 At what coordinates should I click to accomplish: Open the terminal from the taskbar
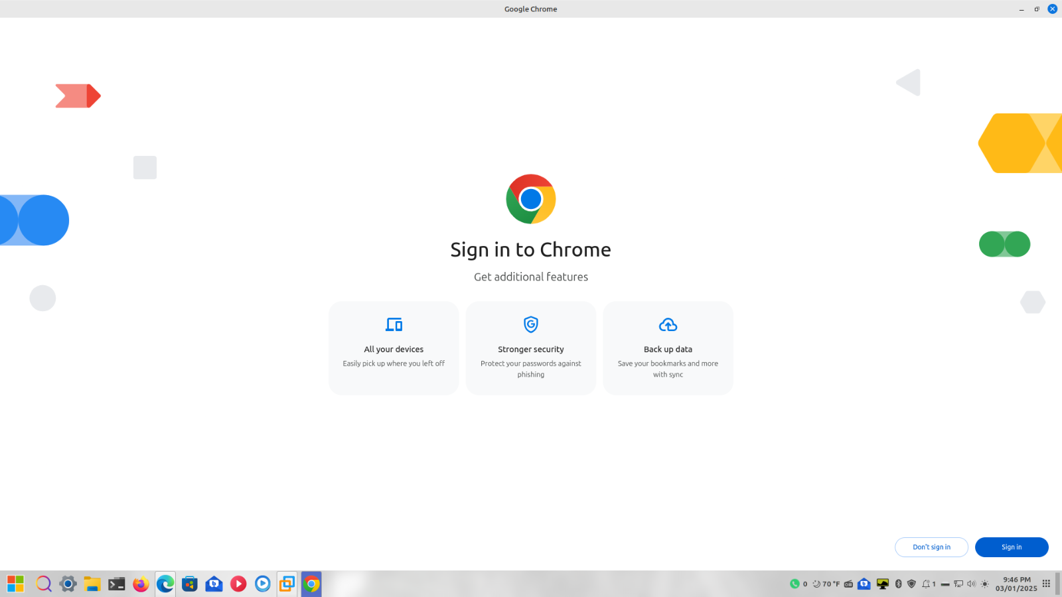117,584
